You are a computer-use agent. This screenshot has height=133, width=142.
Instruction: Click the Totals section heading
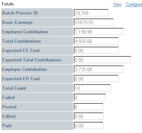pyautogui.click(x=8, y=4)
